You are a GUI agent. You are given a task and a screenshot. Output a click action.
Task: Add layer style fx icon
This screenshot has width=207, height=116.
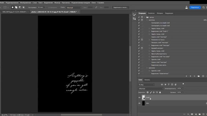188,114
